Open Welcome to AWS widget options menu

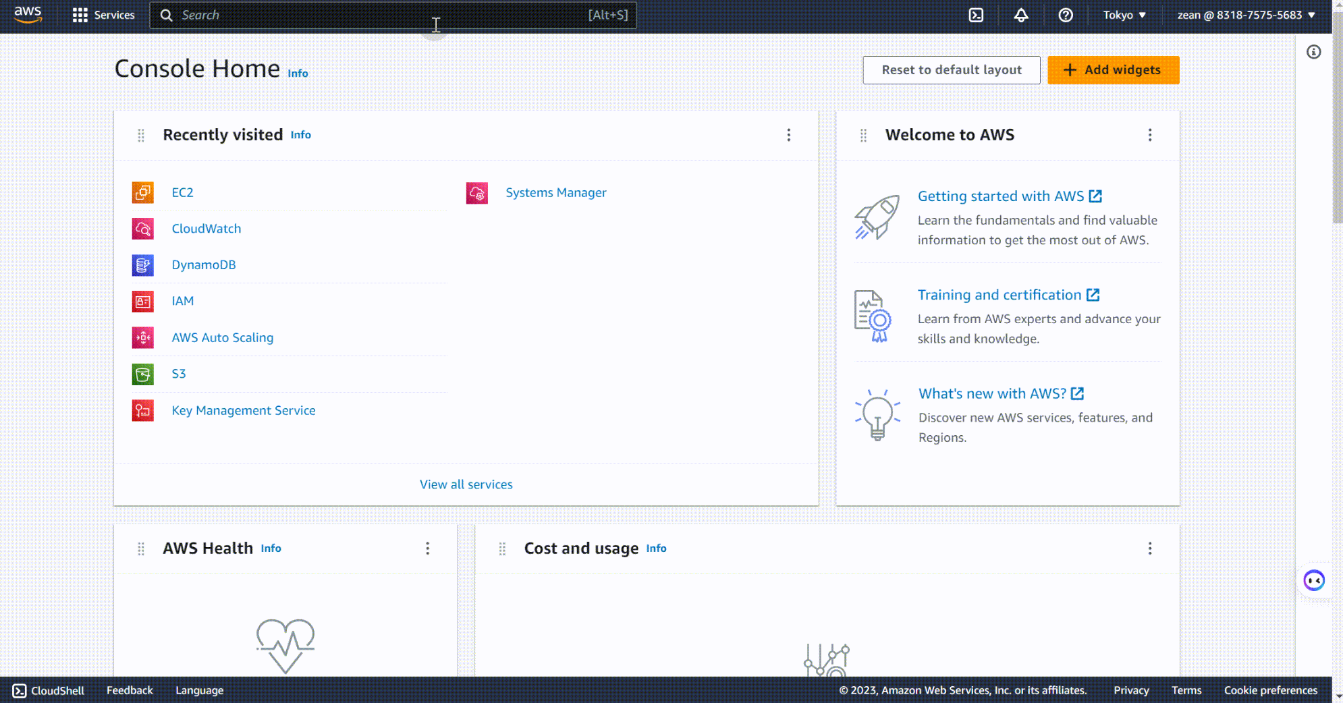[1150, 135]
